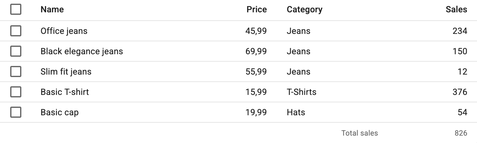
Task: Click the 376 sales value
Action: 459,92
